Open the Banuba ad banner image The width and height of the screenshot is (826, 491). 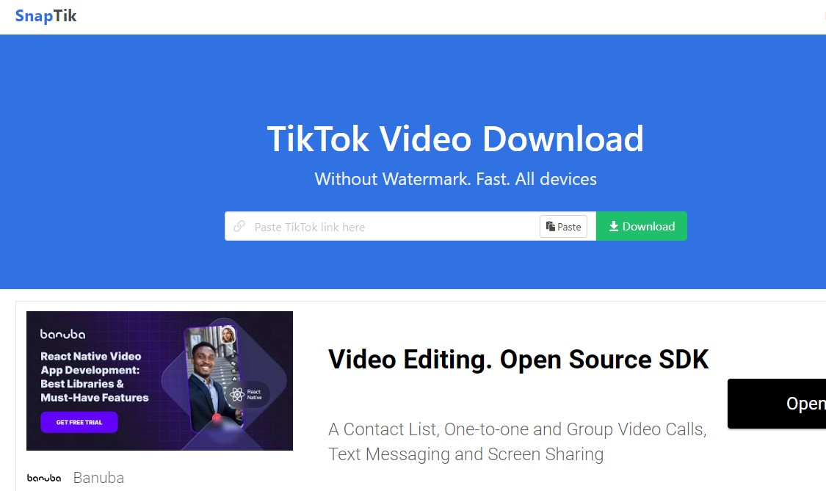click(159, 381)
